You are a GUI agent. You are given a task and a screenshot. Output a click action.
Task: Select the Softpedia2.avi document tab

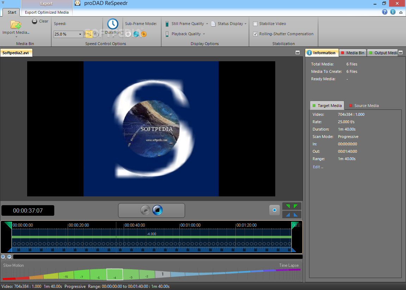coord(16,53)
